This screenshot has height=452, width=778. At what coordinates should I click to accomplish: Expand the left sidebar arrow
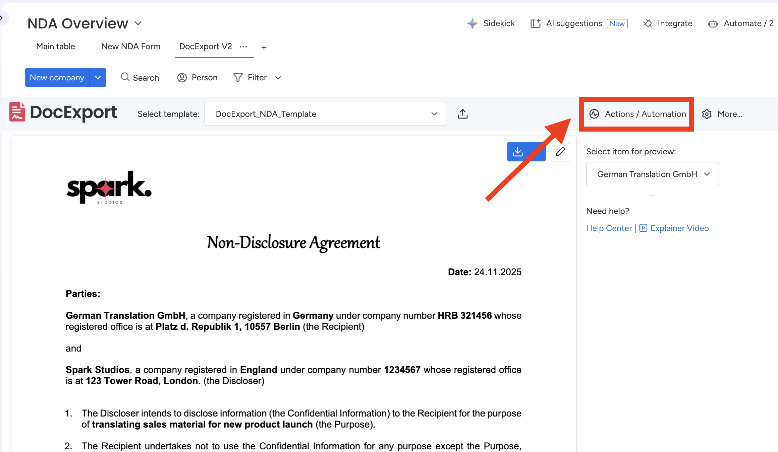click(2, 17)
